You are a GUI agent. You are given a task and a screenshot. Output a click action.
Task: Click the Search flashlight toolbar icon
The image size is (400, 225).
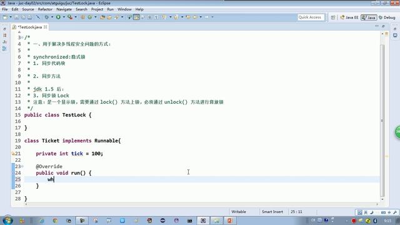[117, 17]
